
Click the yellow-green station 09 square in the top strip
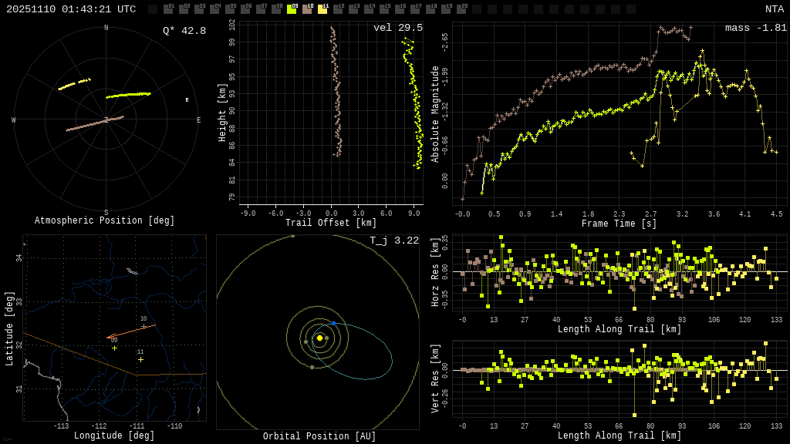pos(292,9)
